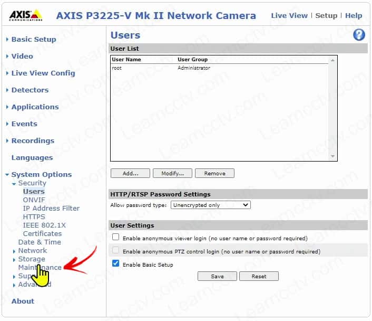Screen dimensions: 372x321
Task: Enable anonymous viewer login checkbox
Action: (x=116, y=238)
